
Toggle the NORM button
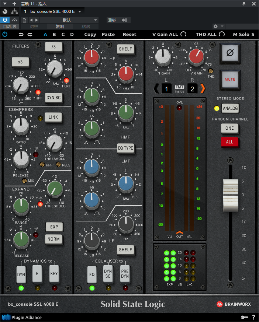(x=53, y=239)
